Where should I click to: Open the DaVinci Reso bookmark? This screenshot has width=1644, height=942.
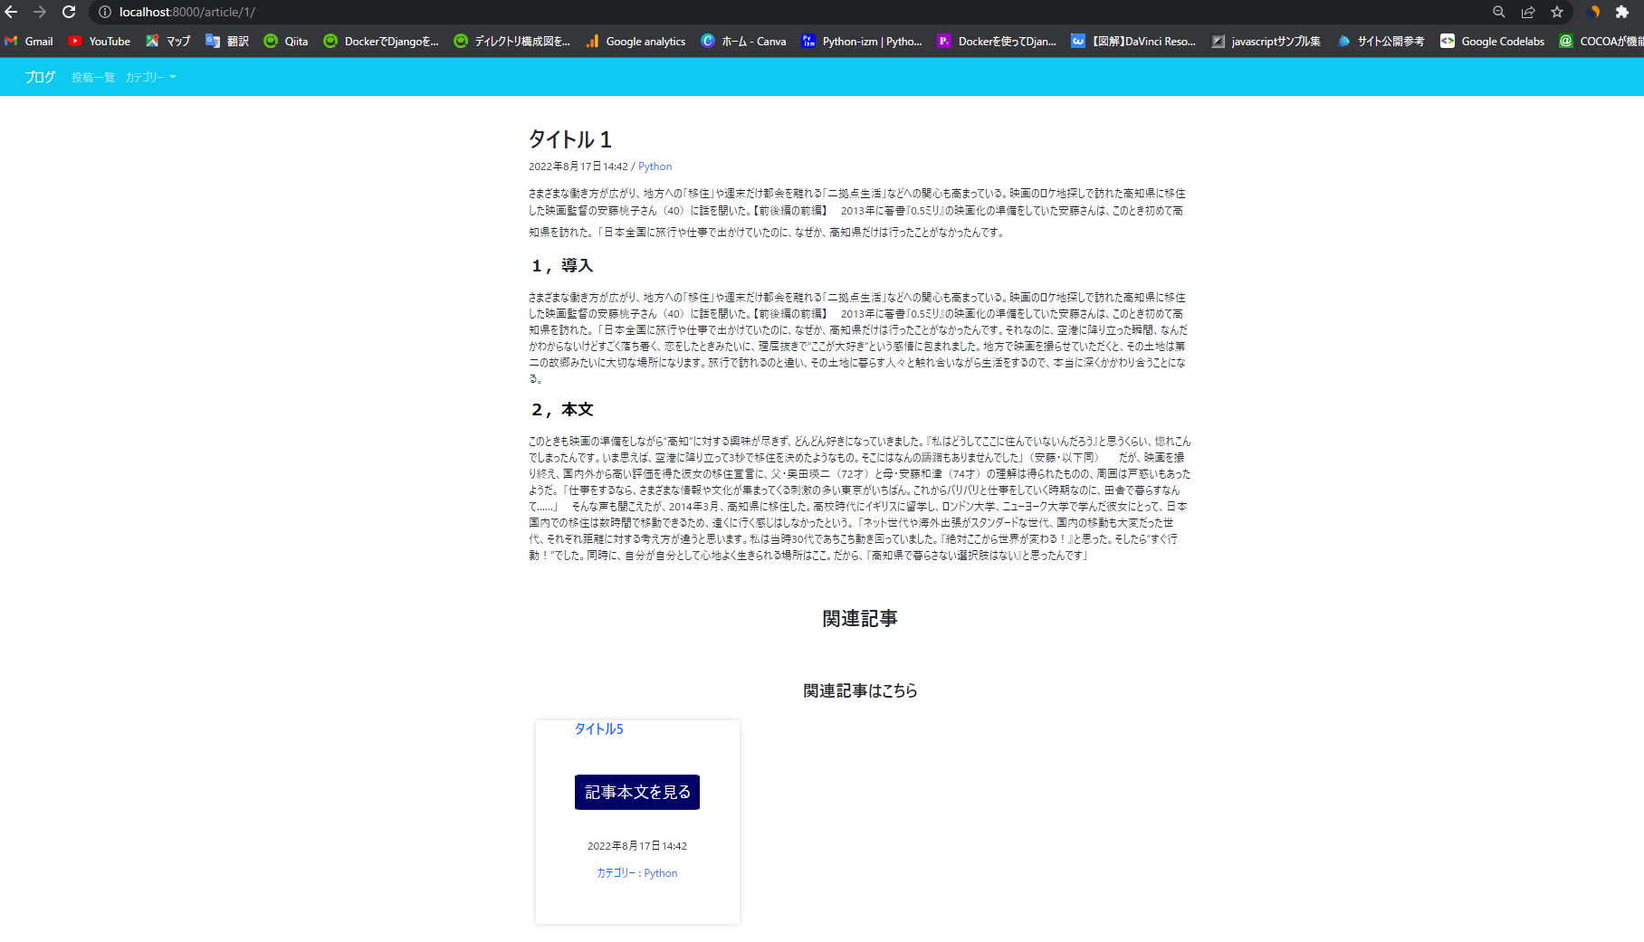pos(1133,41)
